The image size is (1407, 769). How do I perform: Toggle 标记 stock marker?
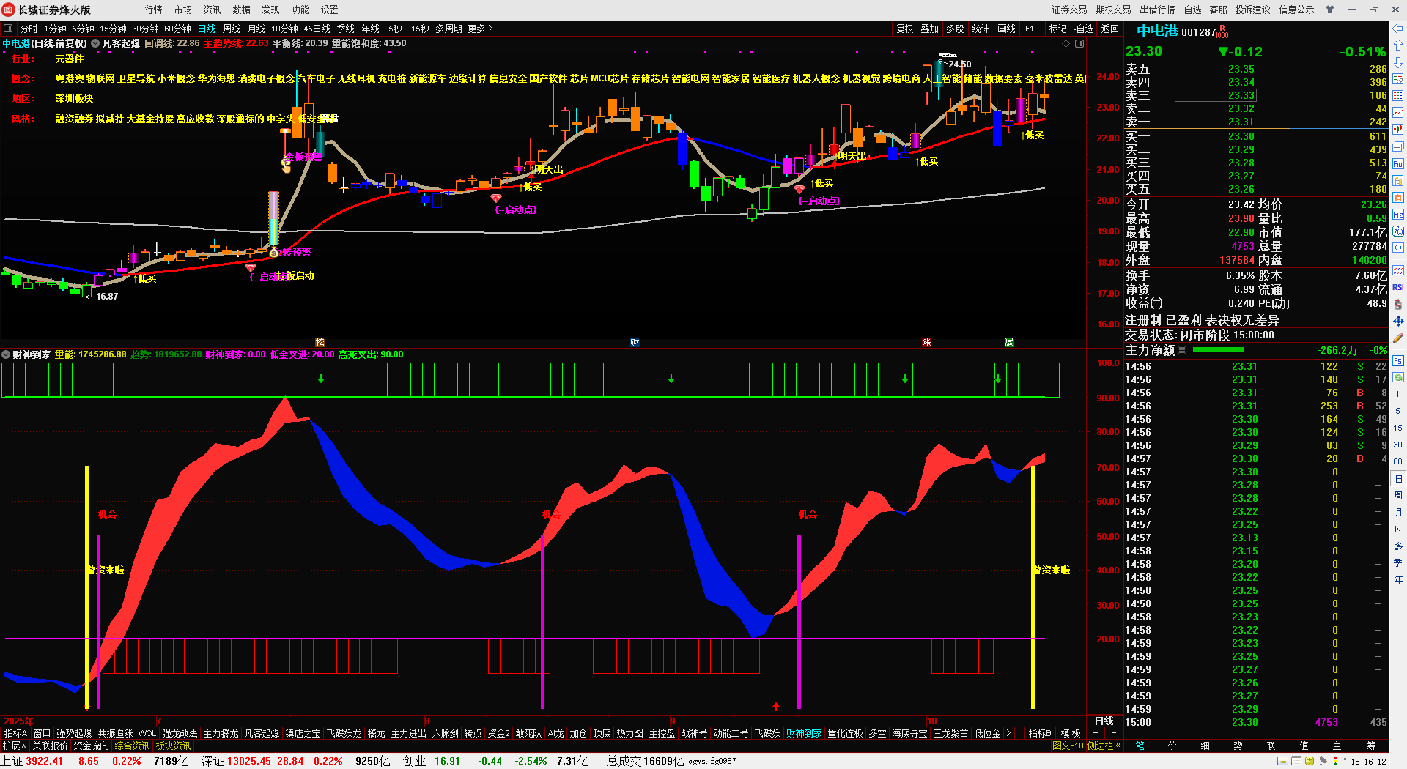(1057, 29)
